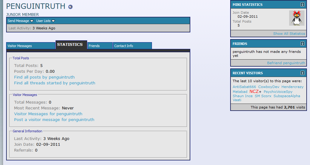Click Befriend penguintruth link
The image size is (310, 165).
click(x=286, y=63)
